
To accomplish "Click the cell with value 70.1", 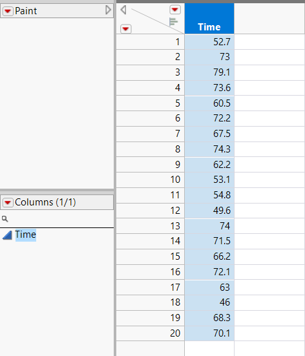I will click(x=209, y=333).
